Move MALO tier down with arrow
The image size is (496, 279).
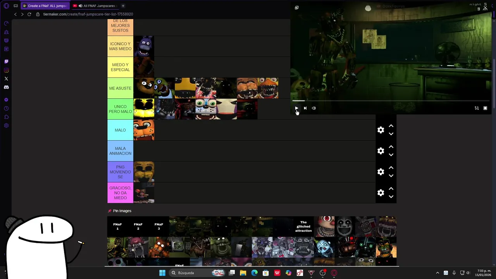point(391,134)
